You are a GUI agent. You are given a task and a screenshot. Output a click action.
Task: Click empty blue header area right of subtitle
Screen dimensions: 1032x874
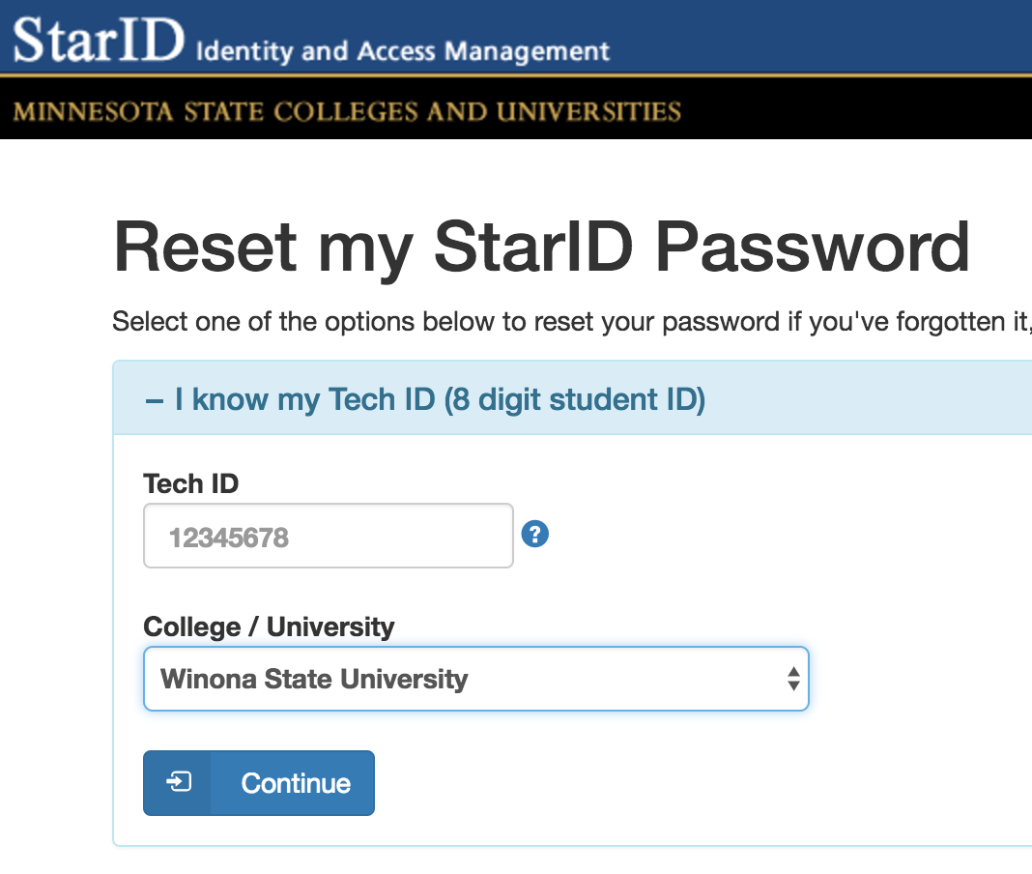tap(821, 37)
